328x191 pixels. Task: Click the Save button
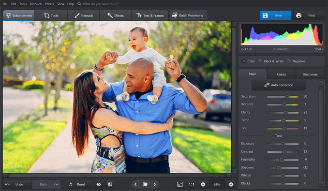point(275,15)
